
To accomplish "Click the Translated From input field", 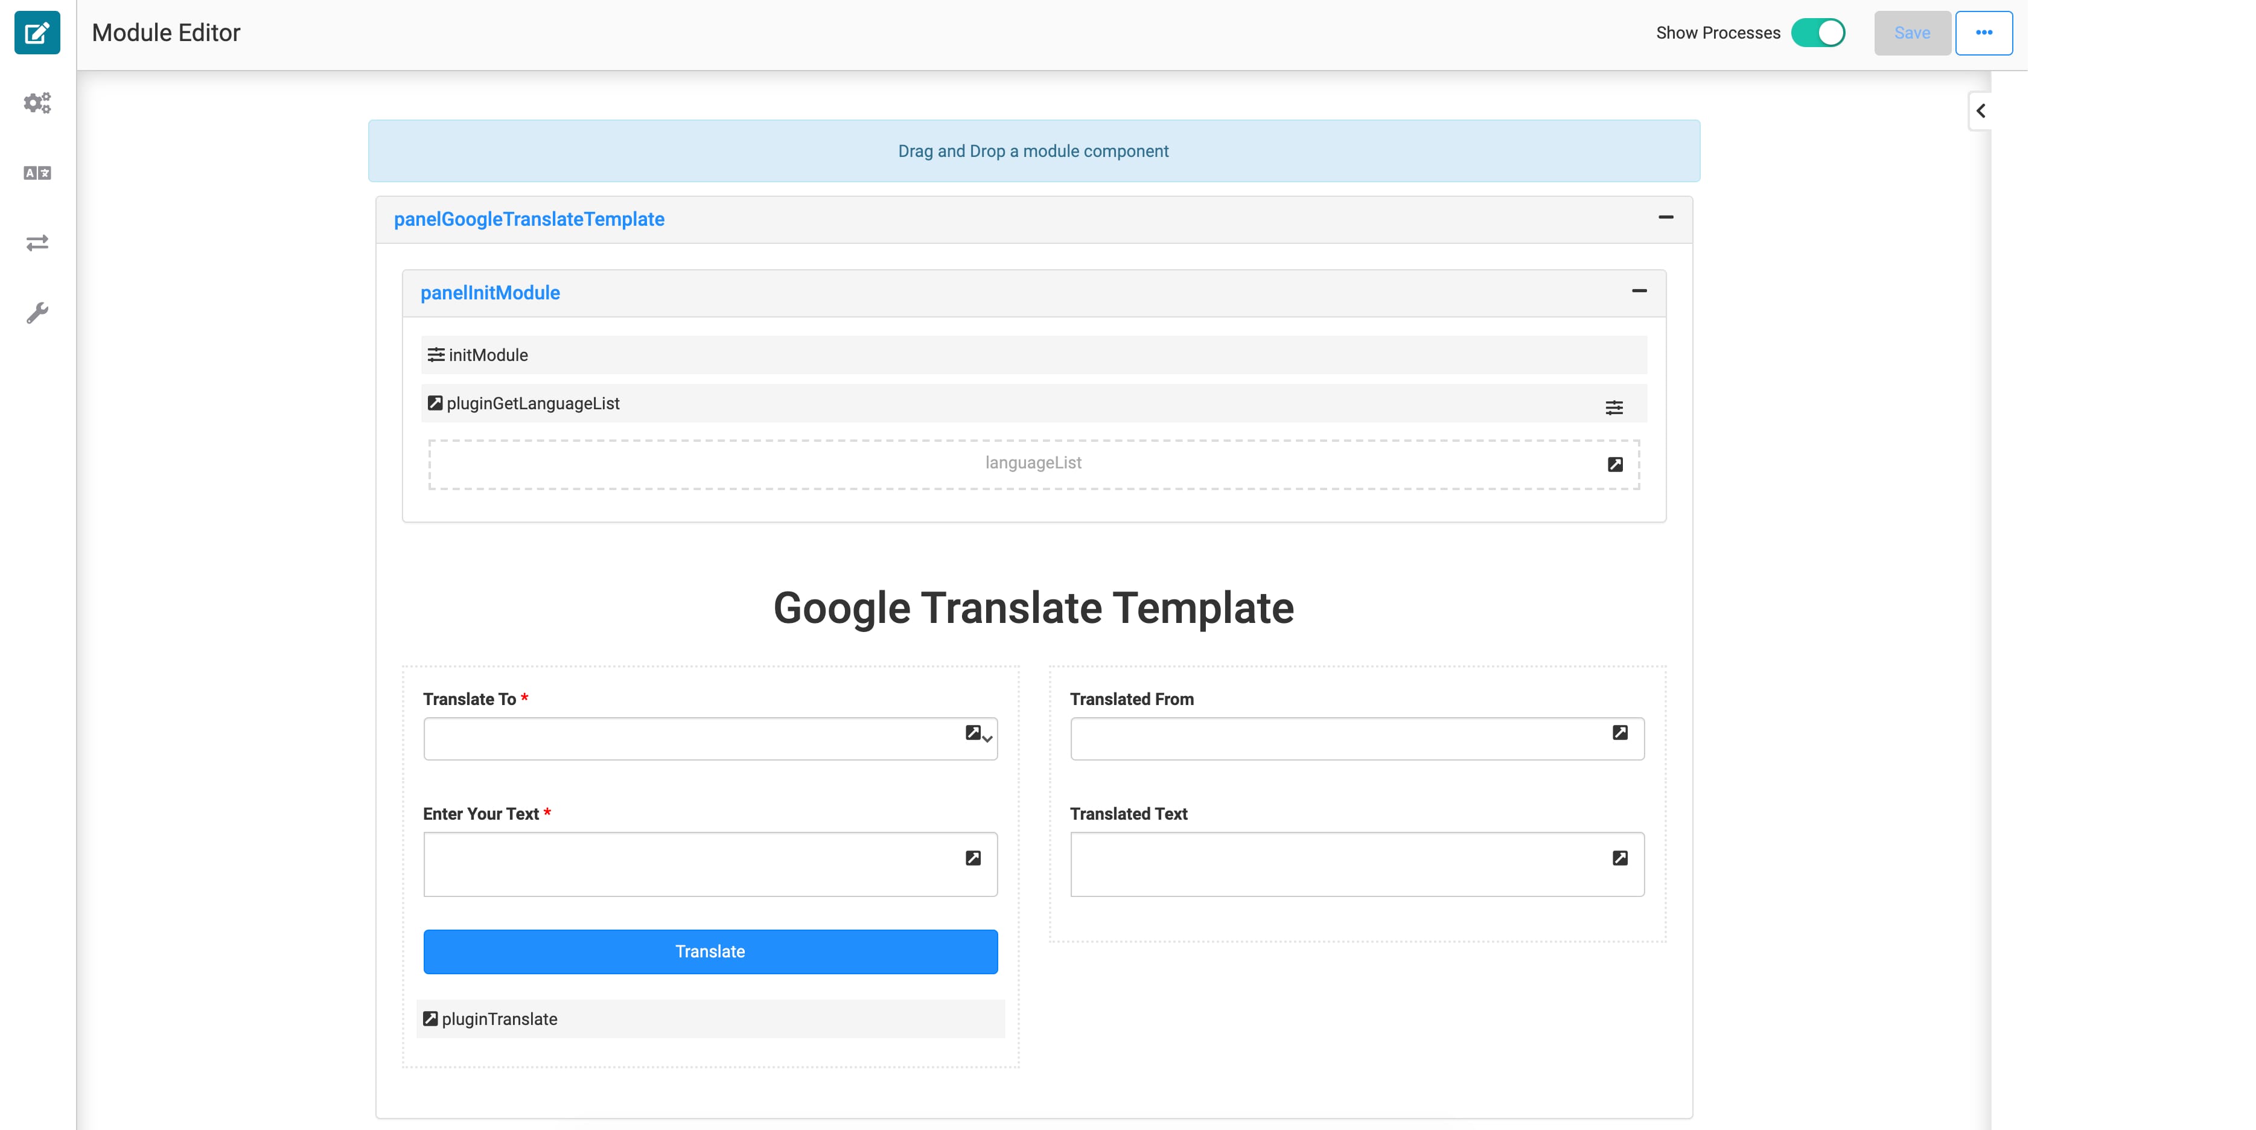I will [x=1357, y=738].
